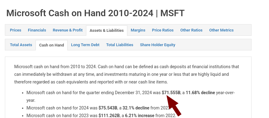Click the bold $71.555B quarterly figure
Viewport: 269px width, 118px height.
(x=171, y=93)
